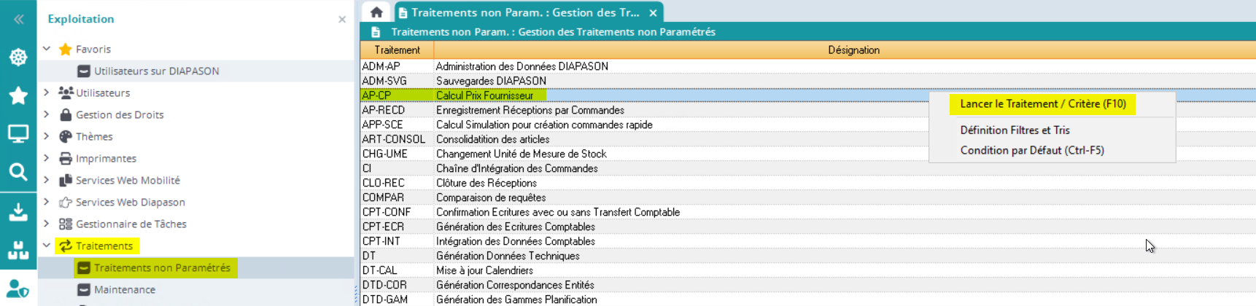Open the user shield icon in left rail
Viewport: 1256px width, 306px height.
[x=18, y=289]
